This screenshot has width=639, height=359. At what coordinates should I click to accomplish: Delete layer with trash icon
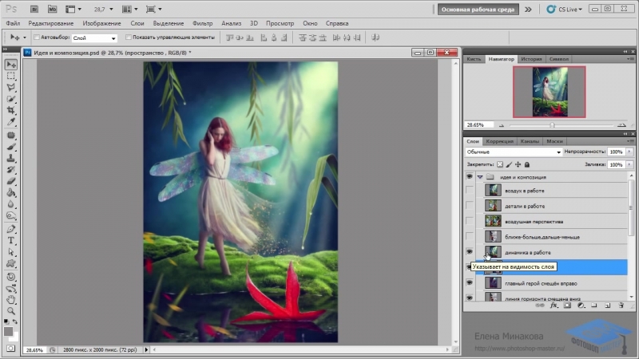click(621, 306)
